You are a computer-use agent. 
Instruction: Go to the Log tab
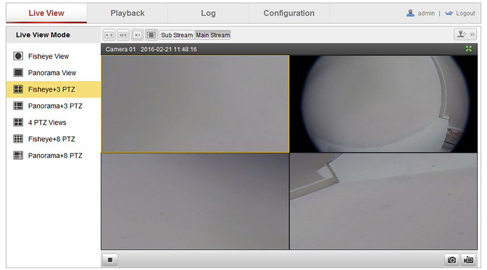[x=208, y=13]
